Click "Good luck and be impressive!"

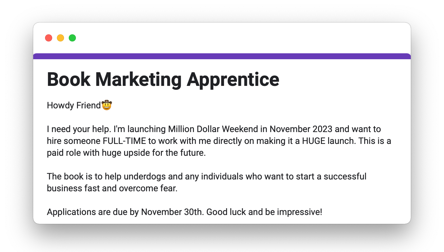click(264, 212)
